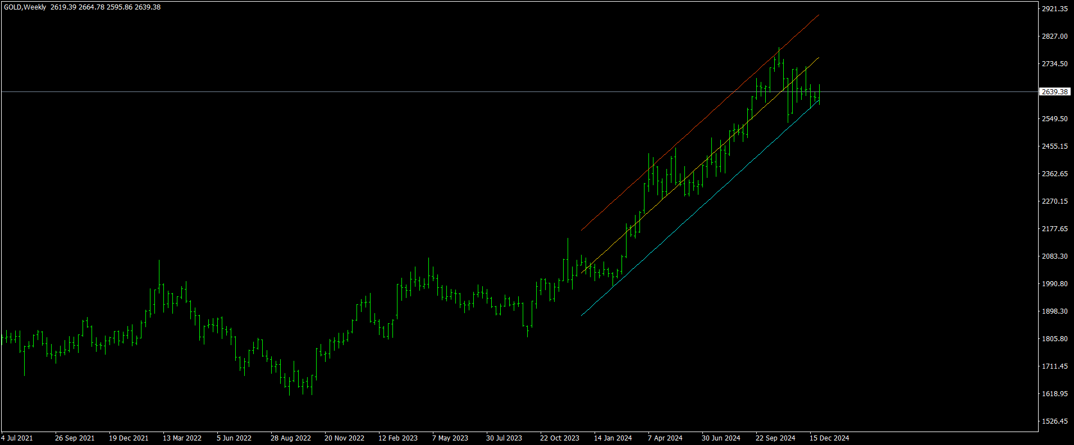Click the 1618.95 price scale label

tap(1055, 394)
